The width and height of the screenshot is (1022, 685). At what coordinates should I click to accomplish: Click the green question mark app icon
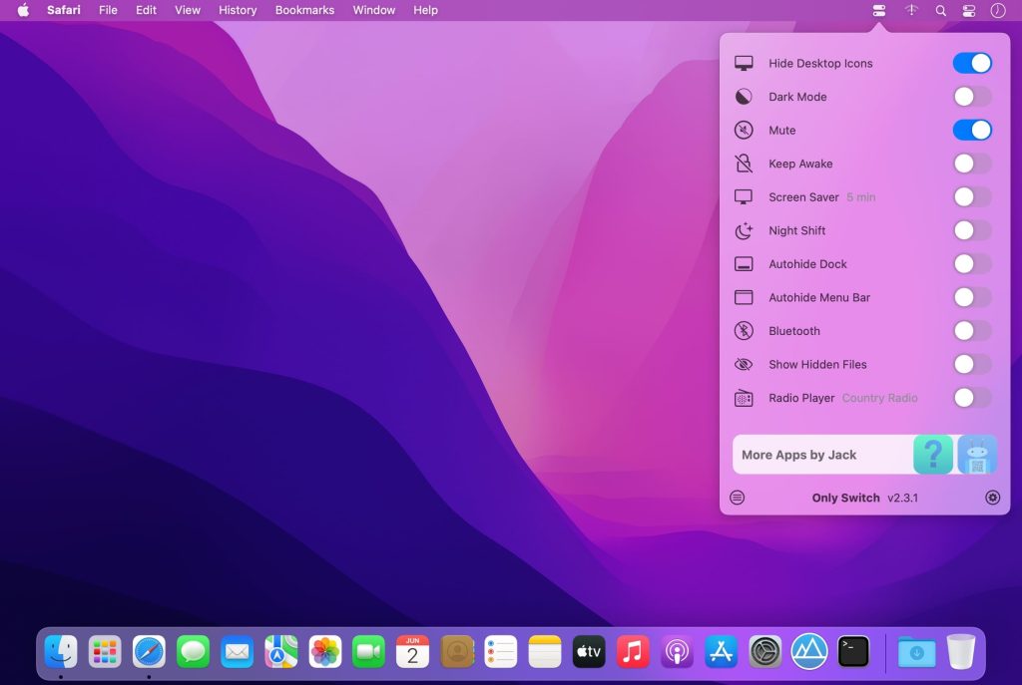click(932, 455)
